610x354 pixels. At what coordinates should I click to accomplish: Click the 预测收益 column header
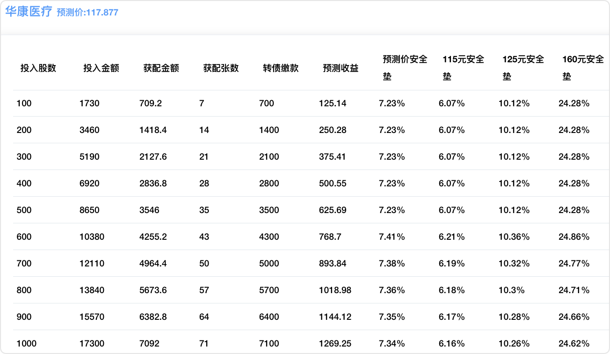[x=341, y=68]
